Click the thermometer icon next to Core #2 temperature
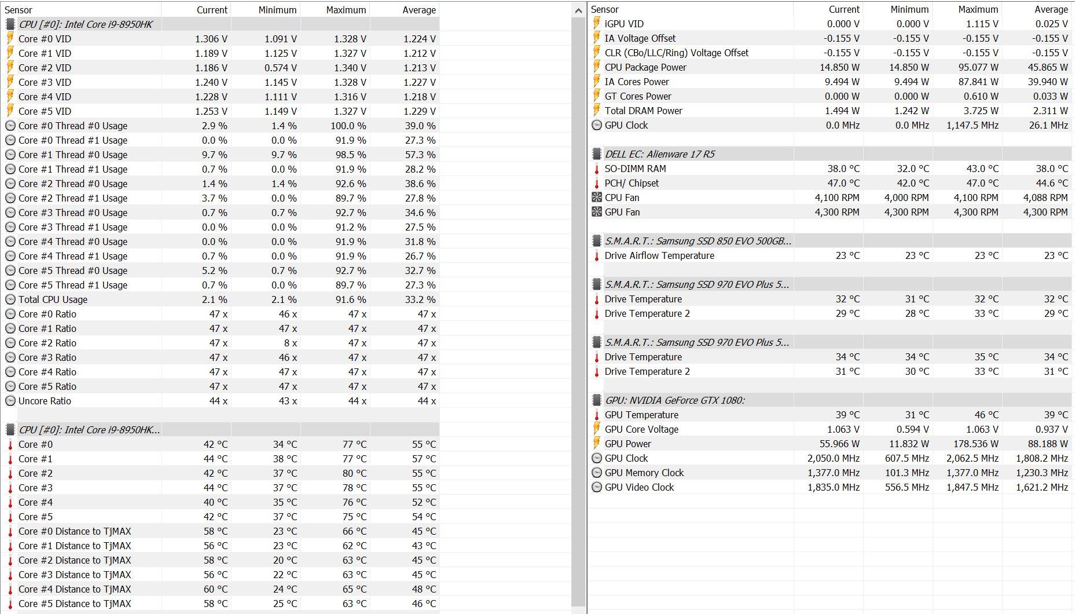The image size is (1075, 614). pos(10,473)
